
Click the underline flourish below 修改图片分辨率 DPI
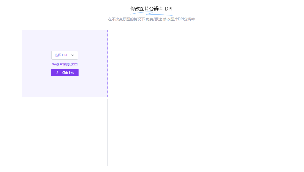[152, 14]
